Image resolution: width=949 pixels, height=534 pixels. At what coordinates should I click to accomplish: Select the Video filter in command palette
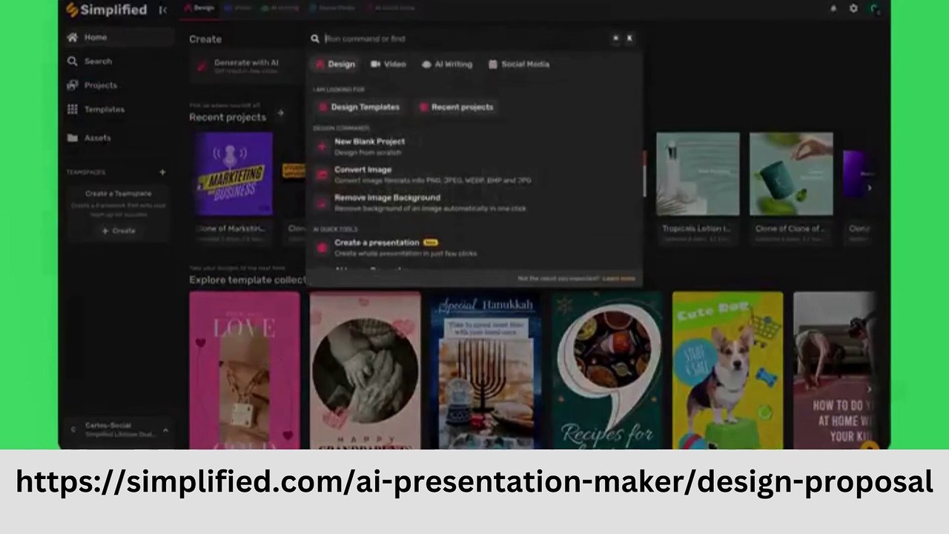388,64
